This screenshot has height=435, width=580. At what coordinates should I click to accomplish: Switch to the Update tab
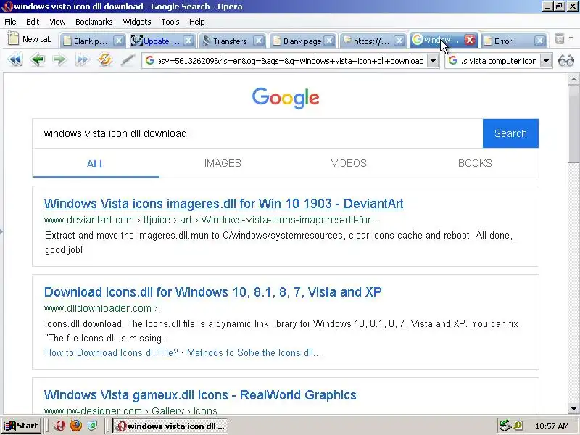[x=161, y=41]
